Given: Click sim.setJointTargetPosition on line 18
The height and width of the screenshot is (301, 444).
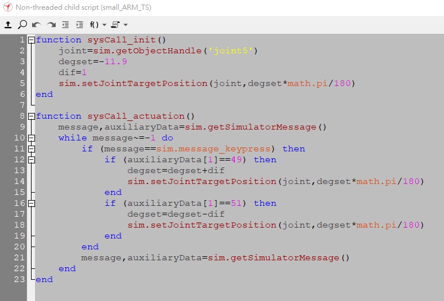Looking at the screenshot, I should pos(202,225).
